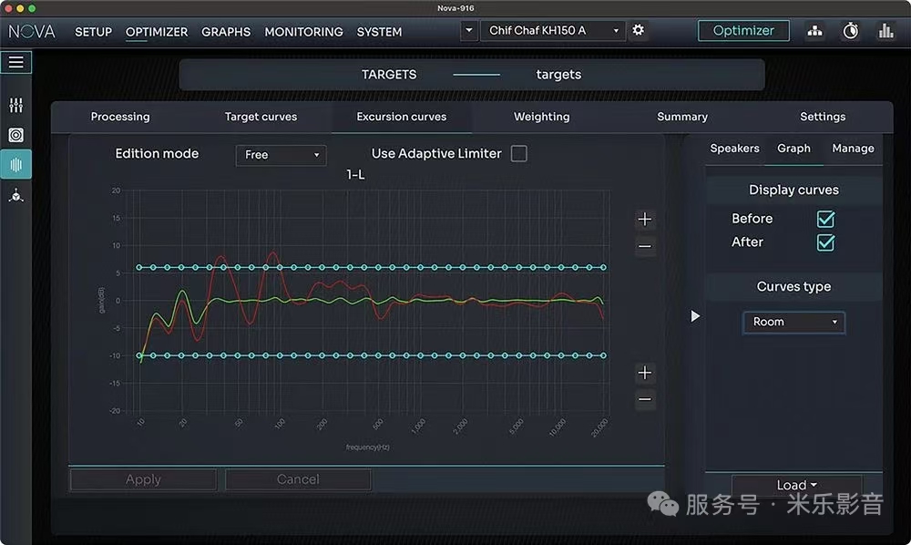Open the stopwatch timer icon
Image resolution: width=911 pixels, height=545 pixels.
coord(850,31)
